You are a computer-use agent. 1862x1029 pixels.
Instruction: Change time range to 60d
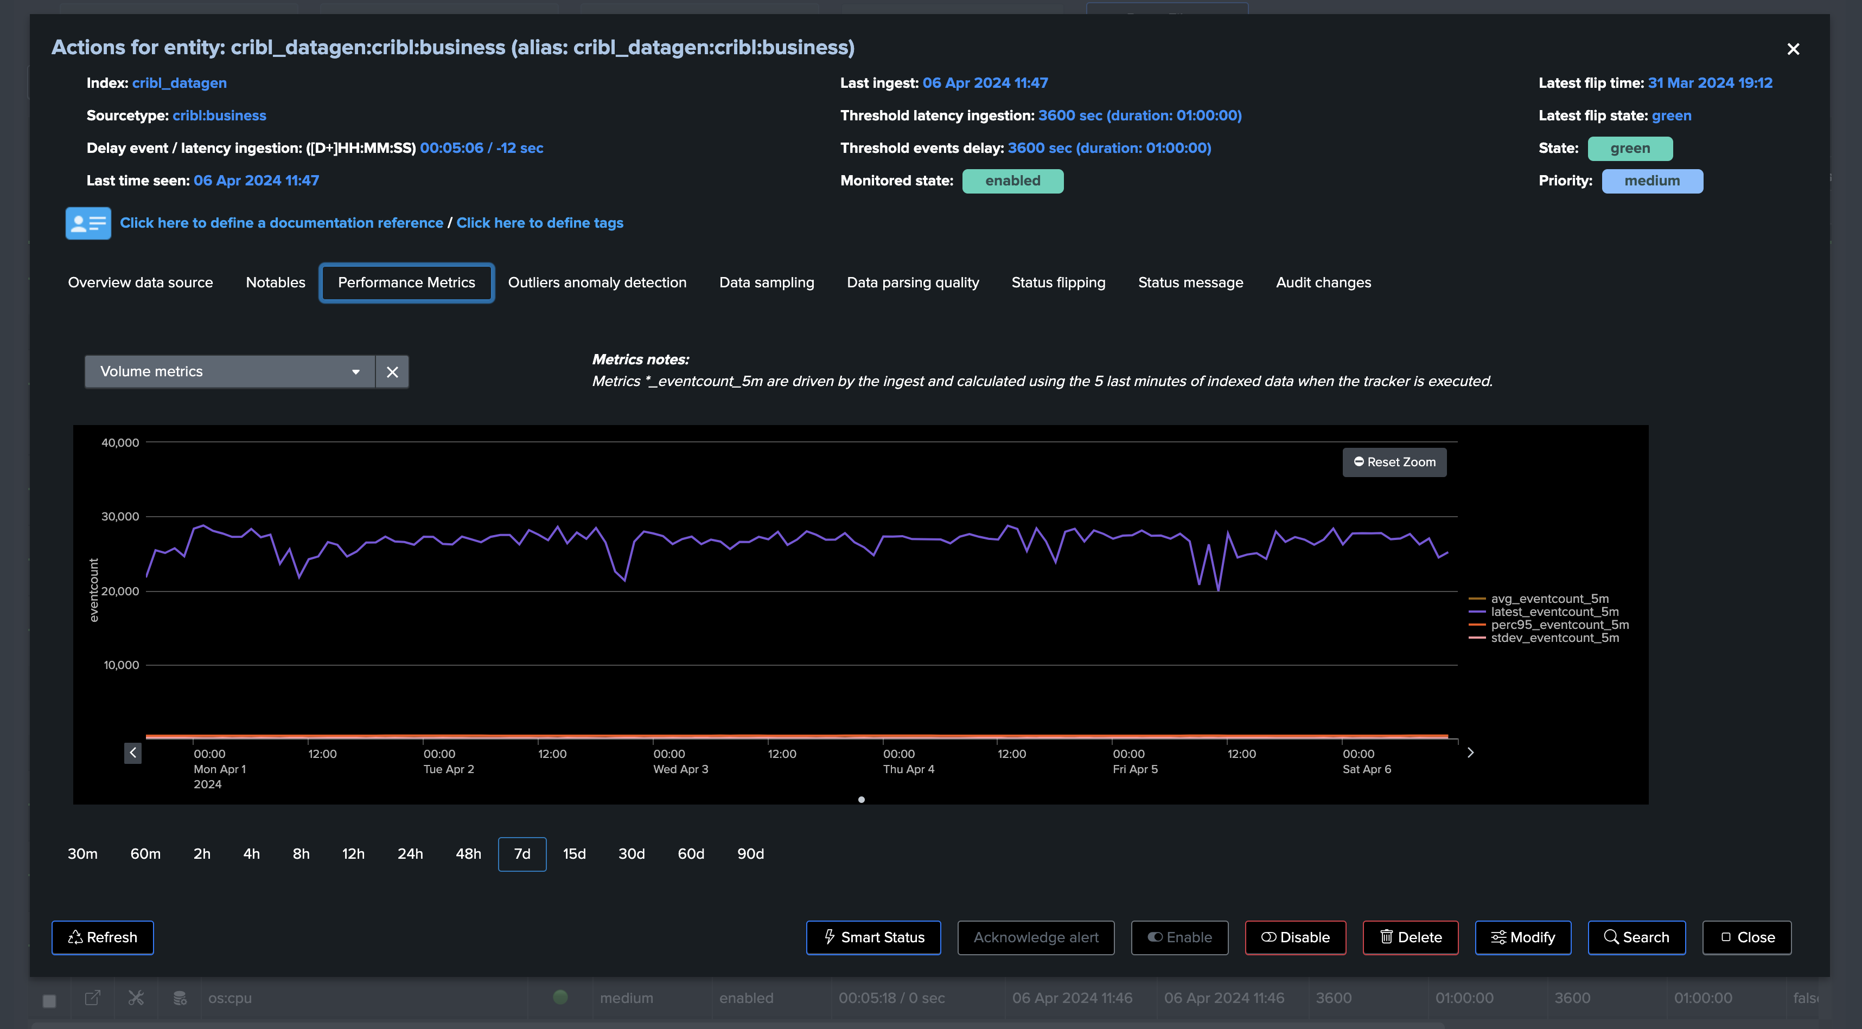coord(691,854)
